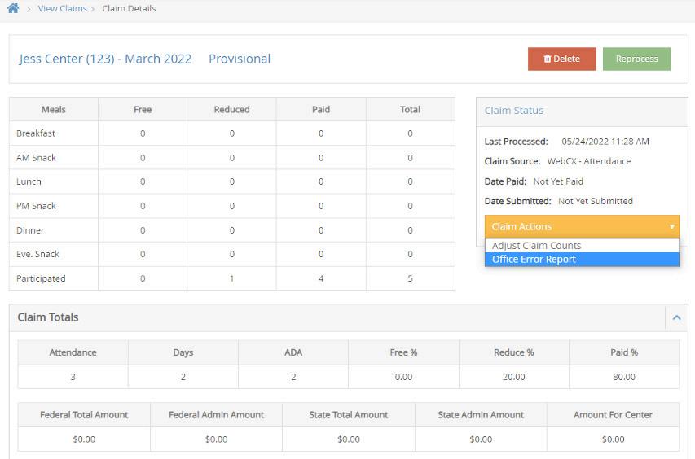Image resolution: width=695 pixels, height=459 pixels.
Task: Click the green Reprocess button
Action: [636, 59]
